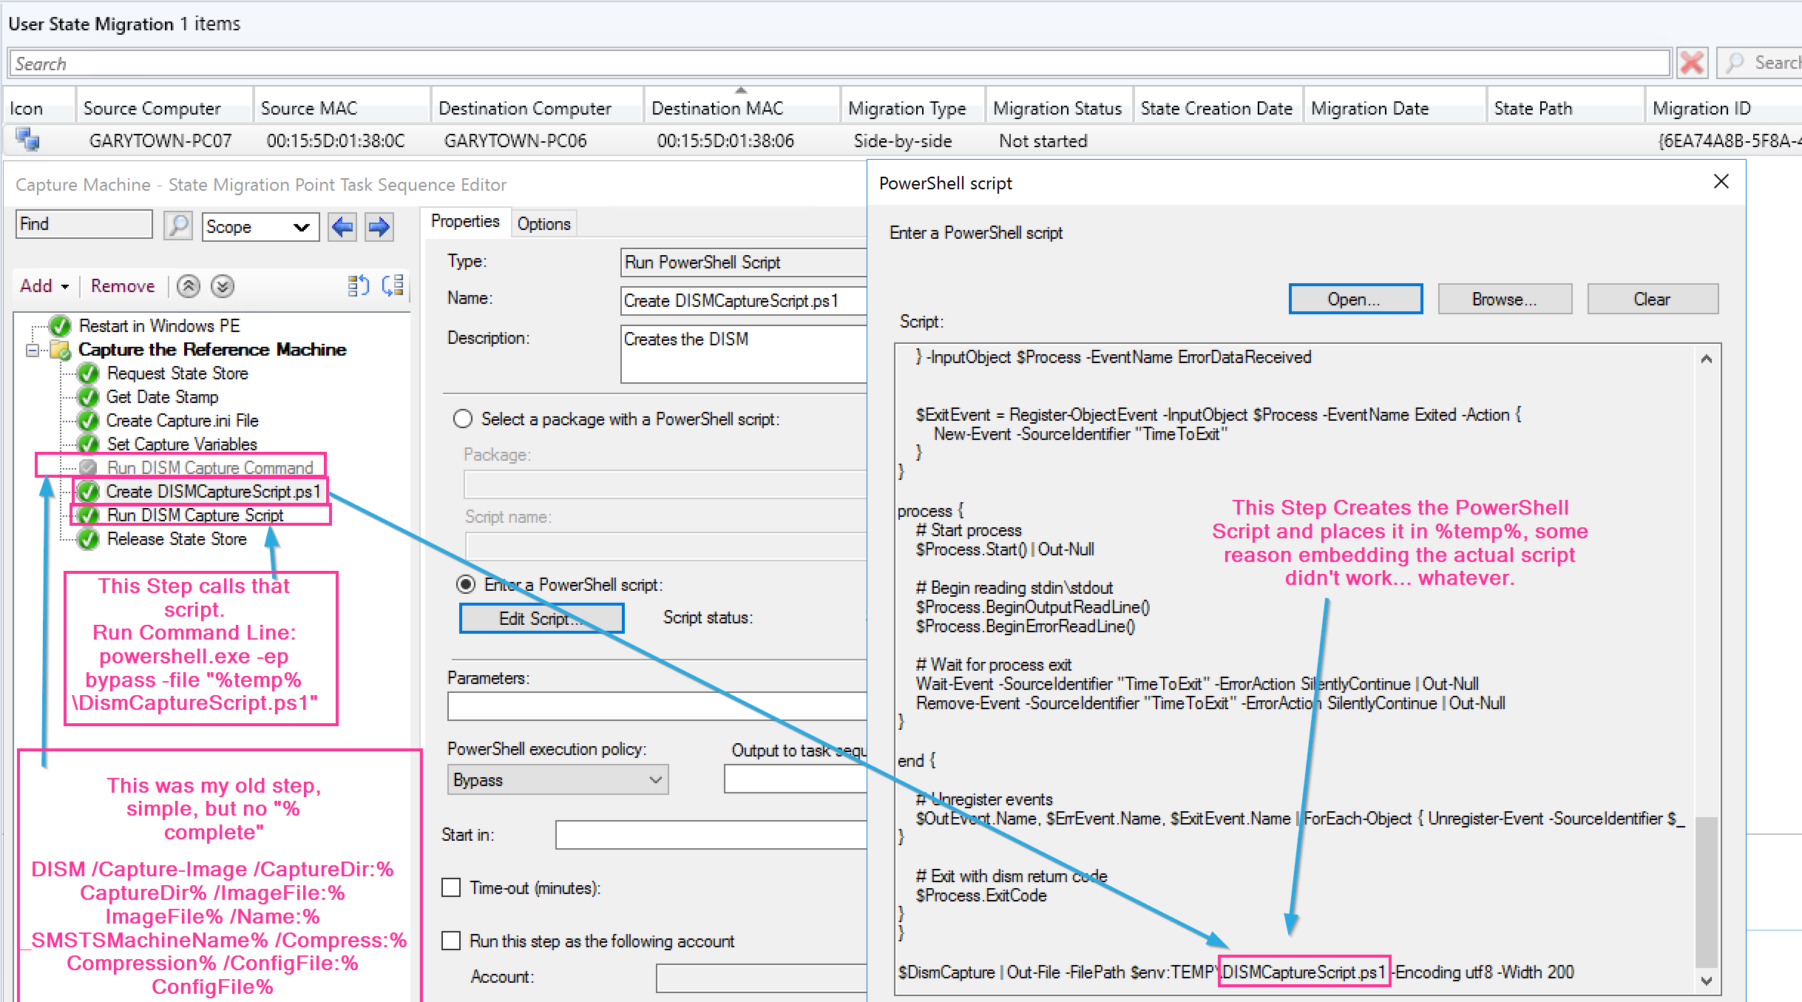Switch to the Options tab

click(x=543, y=224)
